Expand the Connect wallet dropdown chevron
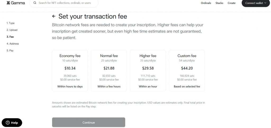The width and height of the screenshot is (271, 128). 265,3
